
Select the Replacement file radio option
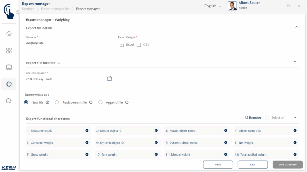pyautogui.click(x=57, y=102)
